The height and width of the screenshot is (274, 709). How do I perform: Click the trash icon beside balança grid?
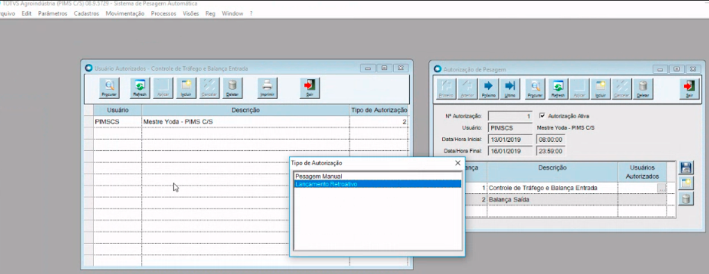686,199
